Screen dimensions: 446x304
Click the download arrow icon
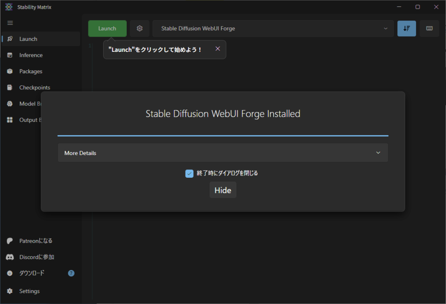tap(10, 273)
